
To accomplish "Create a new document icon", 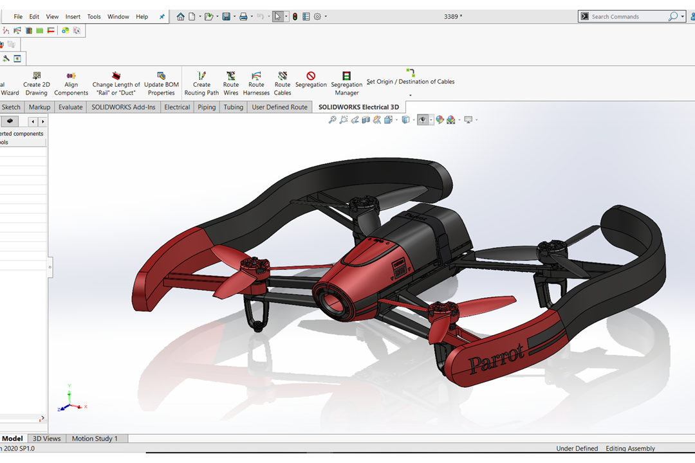I will pyautogui.click(x=192, y=16).
